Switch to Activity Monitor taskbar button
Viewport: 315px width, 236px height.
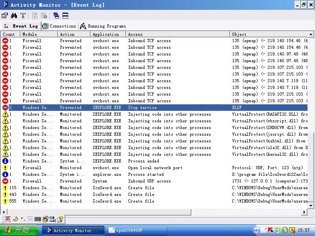click(73, 230)
